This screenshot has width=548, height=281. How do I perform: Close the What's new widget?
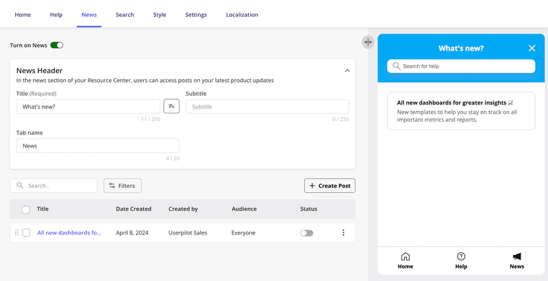click(532, 48)
